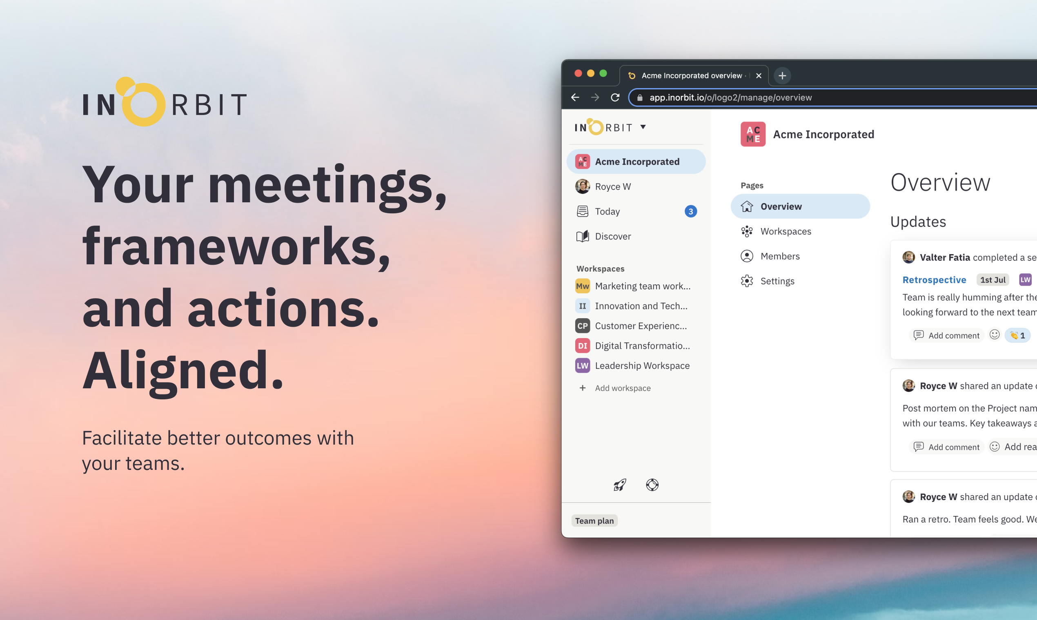Select the Overview page
This screenshot has width=1037, height=620.
pyautogui.click(x=800, y=206)
